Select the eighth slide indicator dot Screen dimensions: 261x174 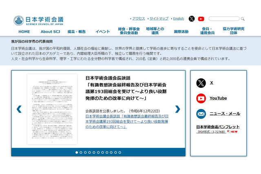tap(107, 152)
